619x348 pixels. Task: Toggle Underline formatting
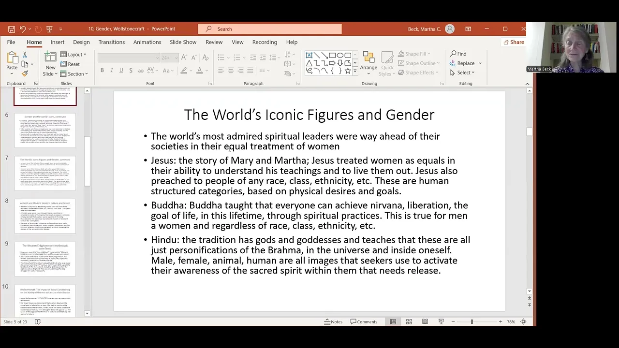click(121, 71)
